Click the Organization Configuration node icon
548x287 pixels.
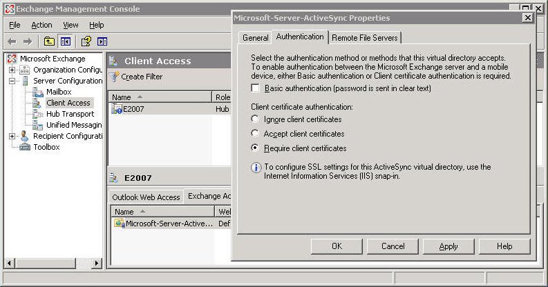tap(24, 70)
